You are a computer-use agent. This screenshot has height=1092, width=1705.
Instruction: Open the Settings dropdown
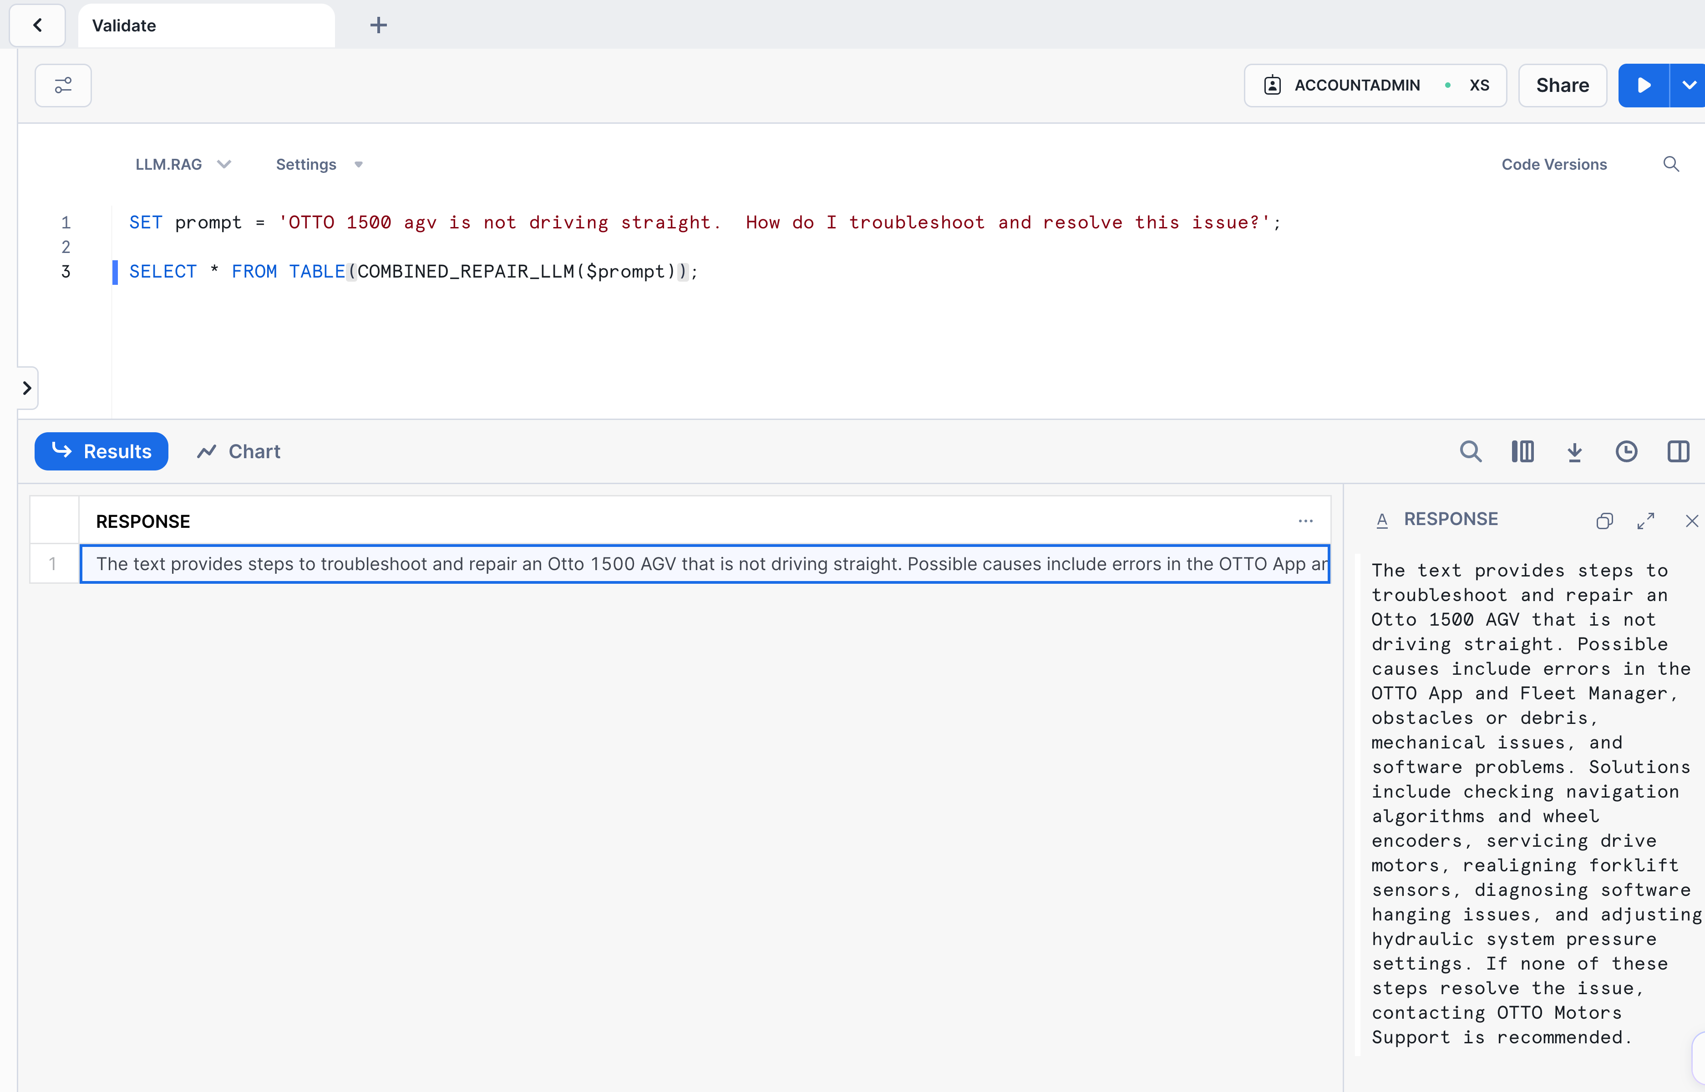(x=319, y=165)
